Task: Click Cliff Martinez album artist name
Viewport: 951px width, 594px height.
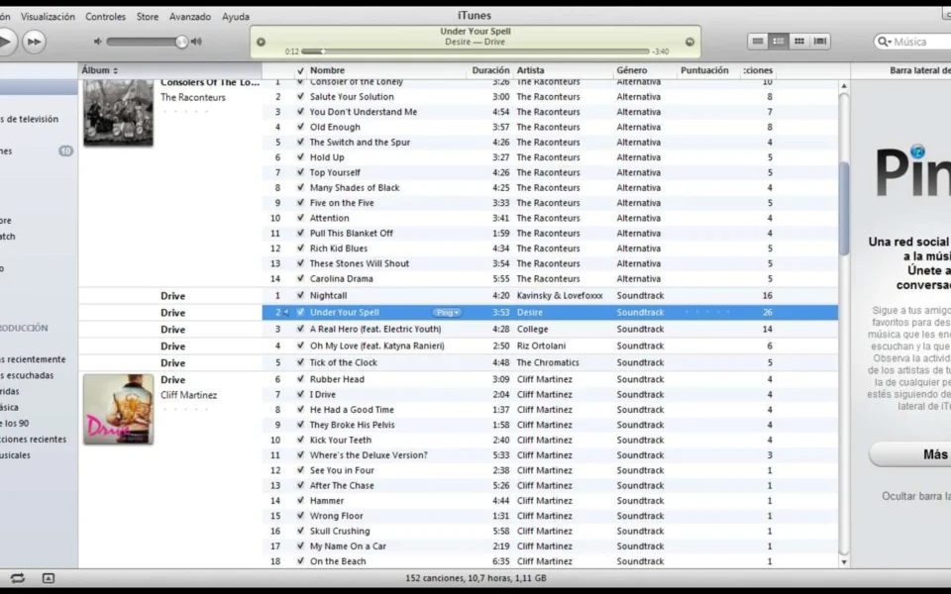Action: coord(188,395)
